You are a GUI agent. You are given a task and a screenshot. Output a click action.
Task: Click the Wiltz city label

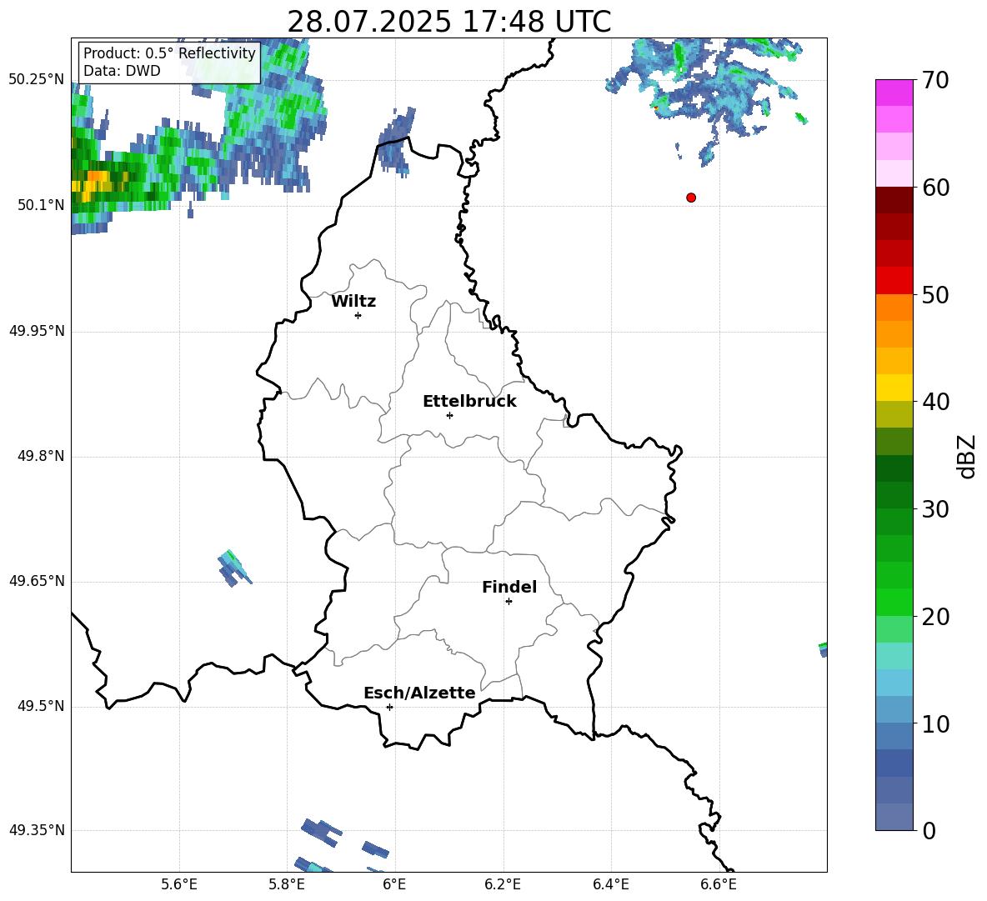353,302
